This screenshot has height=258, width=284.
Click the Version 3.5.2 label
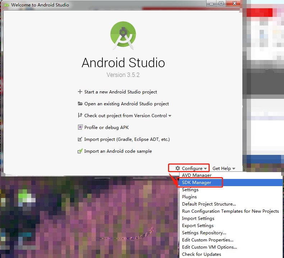tap(123, 75)
